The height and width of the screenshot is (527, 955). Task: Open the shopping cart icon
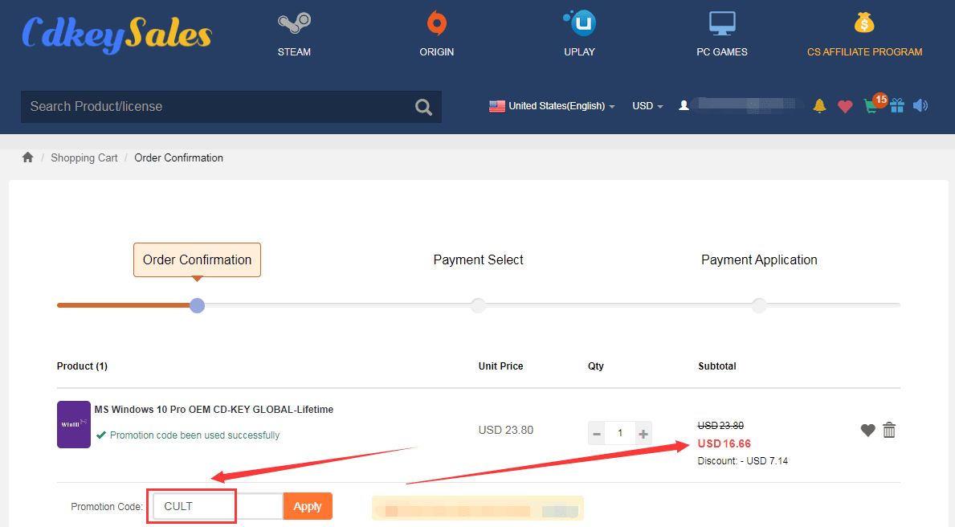871,106
